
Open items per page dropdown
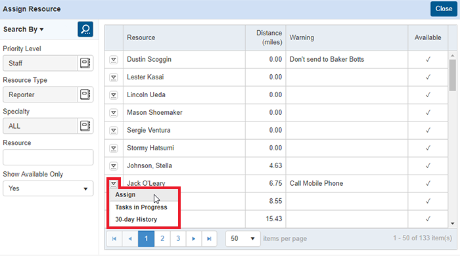[242, 239]
